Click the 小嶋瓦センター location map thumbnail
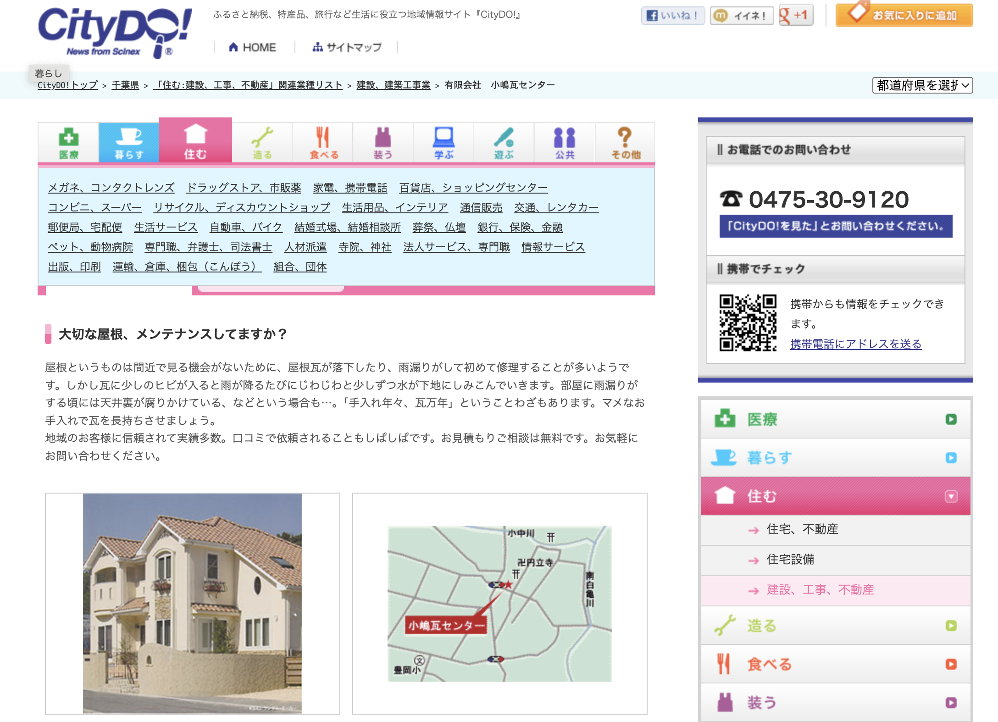Viewport: 998px width, 722px height. 499,603
